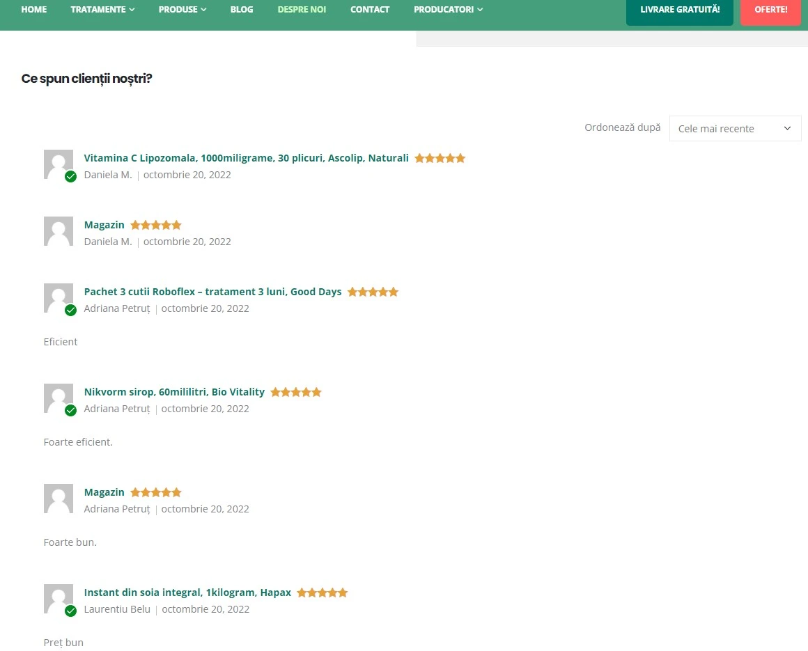This screenshot has height=651, width=808.
Task: Open Nikvorm sirop, 60mililitri product link
Action: coord(174,392)
